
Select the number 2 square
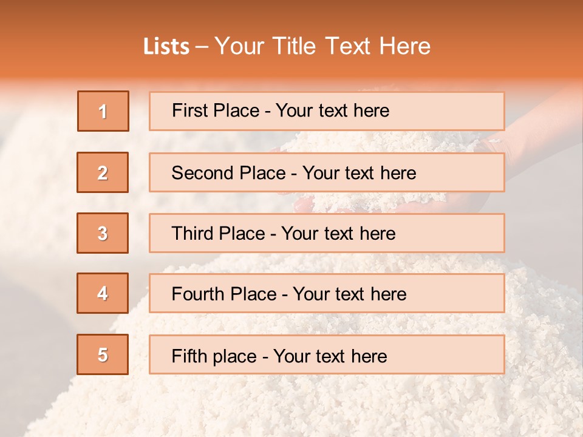point(103,172)
